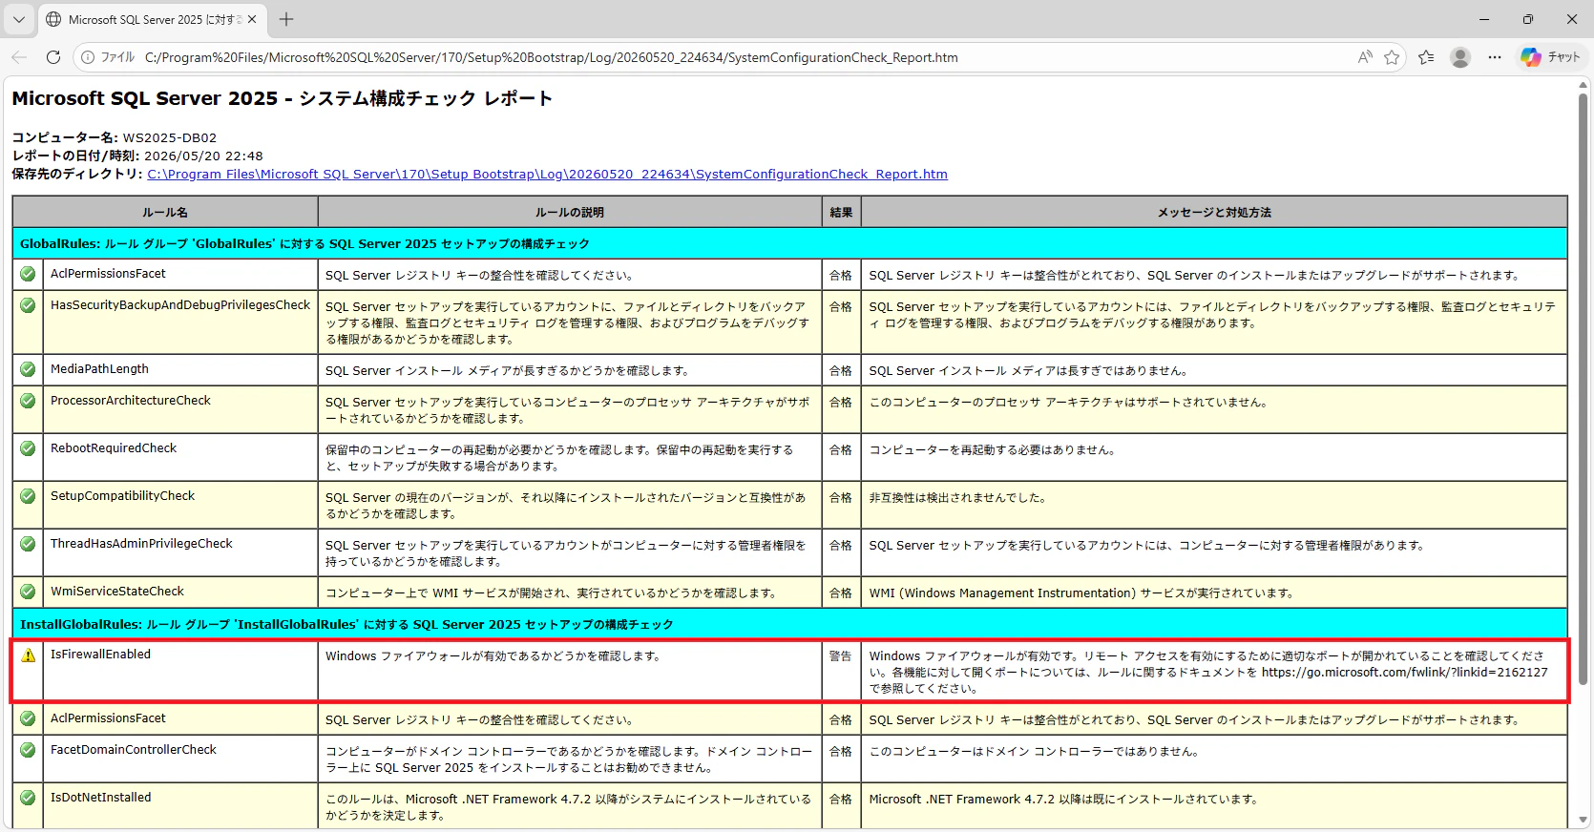Click the message コンピューターを再起動する必要はありません。
Screen dimensions: 1594x832
pos(993,450)
